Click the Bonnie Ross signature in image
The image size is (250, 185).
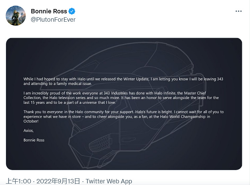tap(34, 140)
